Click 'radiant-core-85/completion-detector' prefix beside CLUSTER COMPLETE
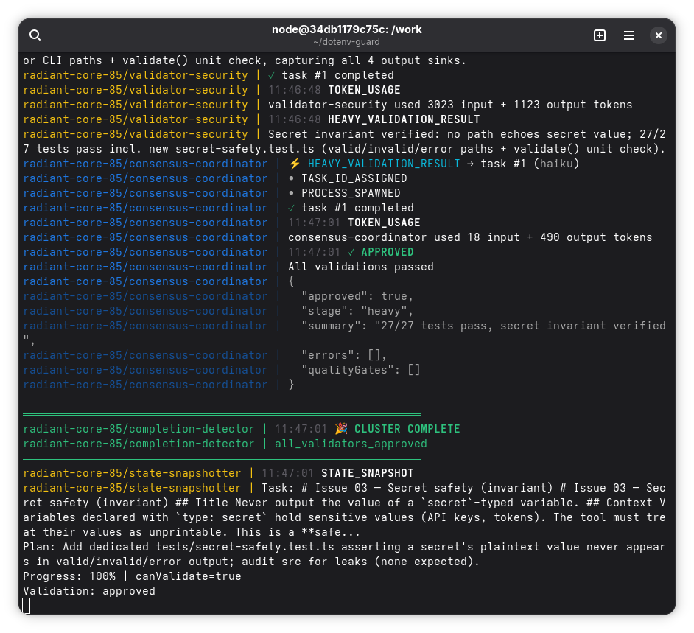The height and width of the screenshot is (633, 694). (139, 429)
